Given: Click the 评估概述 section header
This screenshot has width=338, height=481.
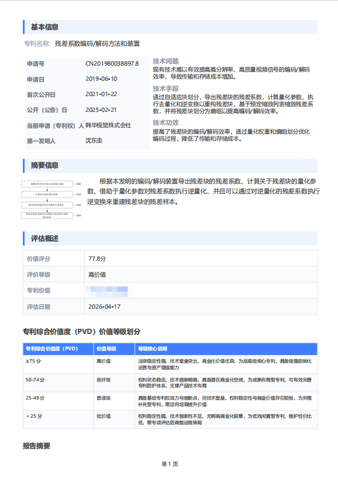Looking at the screenshot, I should coord(170,238).
